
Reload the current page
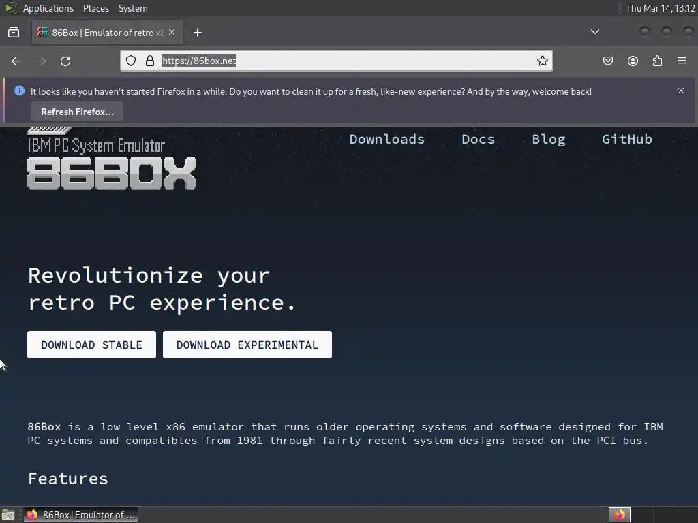(x=65, y=61)
